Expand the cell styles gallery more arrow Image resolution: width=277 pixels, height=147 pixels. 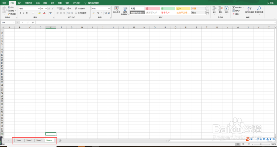pos(207,13)
